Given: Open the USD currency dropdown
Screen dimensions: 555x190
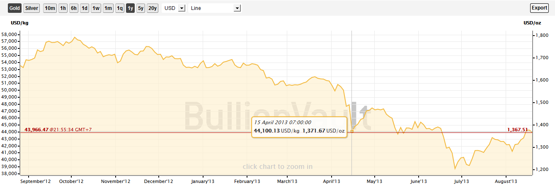Looking at the screenshot, I should (x=174, y=8).
